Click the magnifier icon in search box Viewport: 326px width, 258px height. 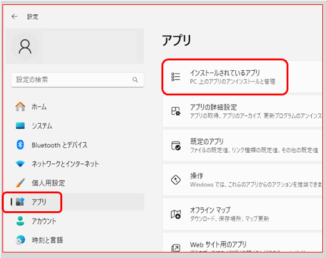pyautogui.click(x=135, y=79)
